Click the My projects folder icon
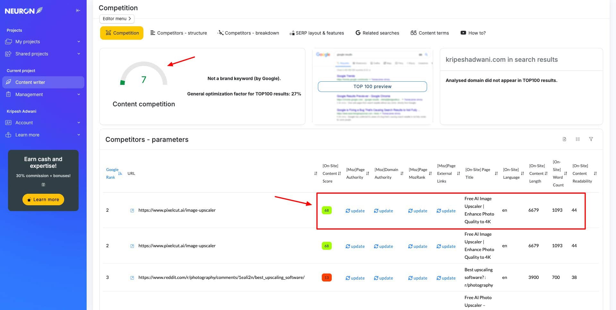This screenshot has width=616, height=310. 8,42
